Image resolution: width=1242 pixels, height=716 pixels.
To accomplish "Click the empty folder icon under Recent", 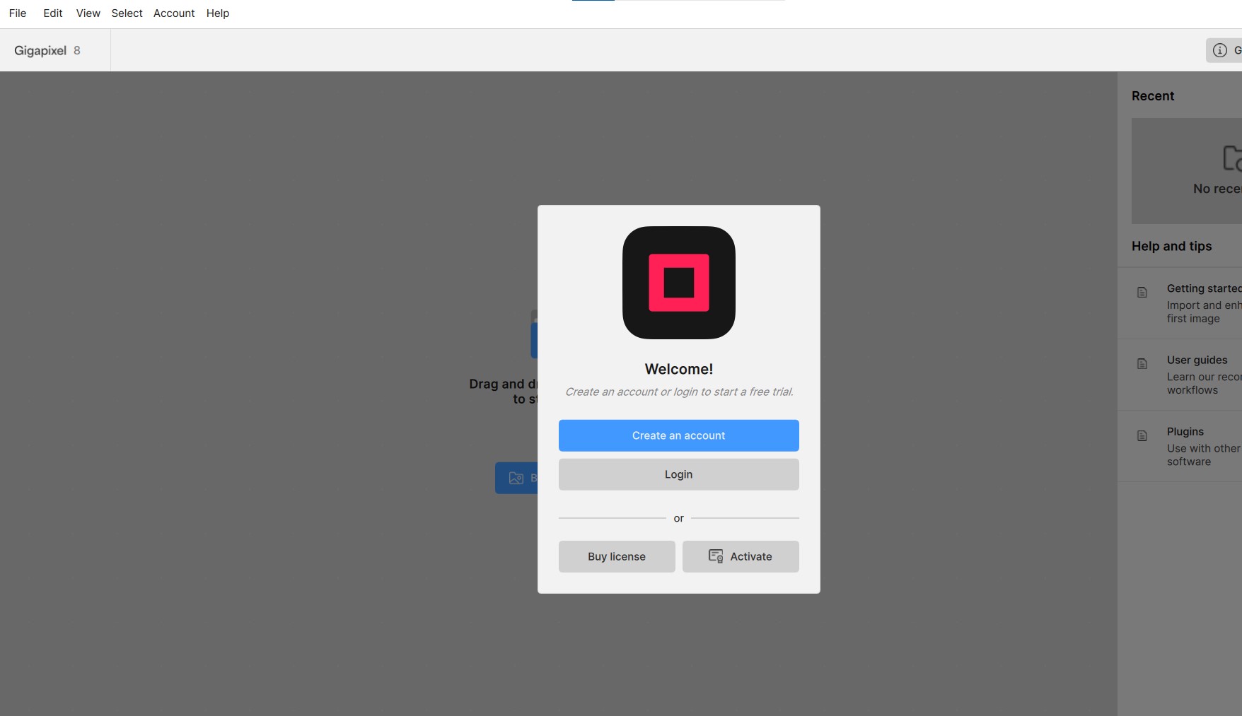I will (1231, 158).
